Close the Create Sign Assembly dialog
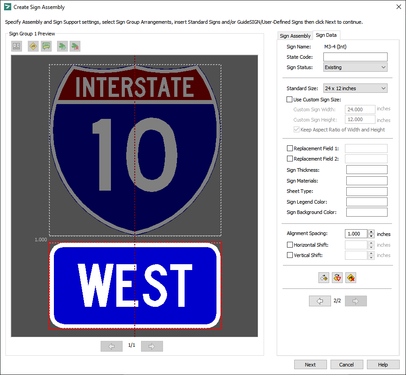The width and height of the screenshot is (406, 375). [399, 7]
